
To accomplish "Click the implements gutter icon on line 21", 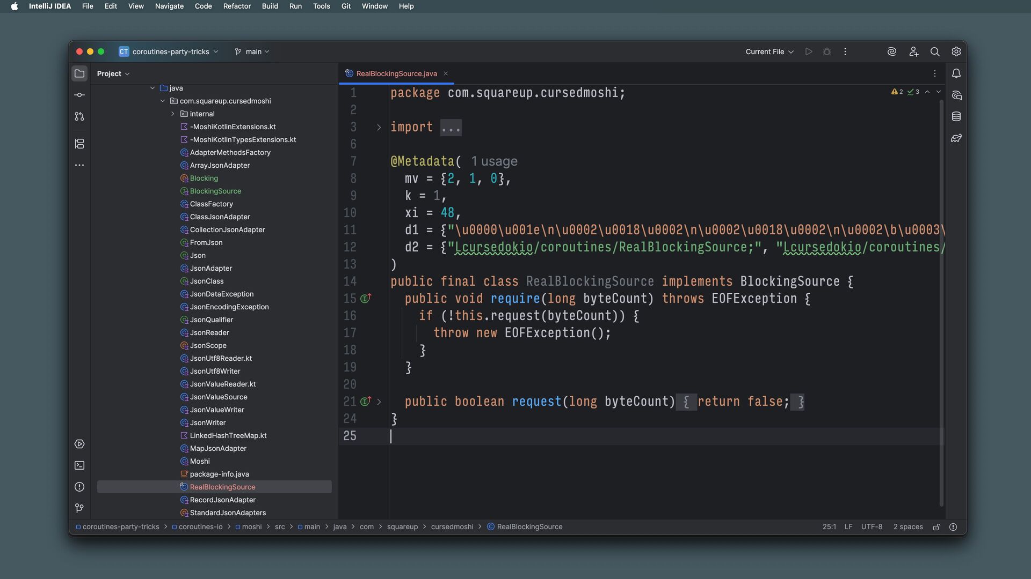I will [x=366, y=401].
